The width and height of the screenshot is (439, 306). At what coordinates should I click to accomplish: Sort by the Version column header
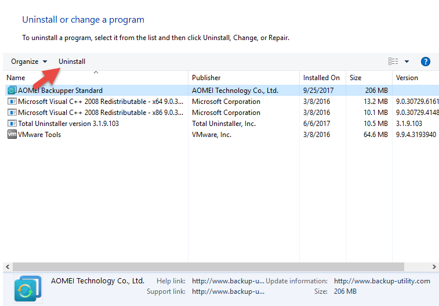(407, 78)
